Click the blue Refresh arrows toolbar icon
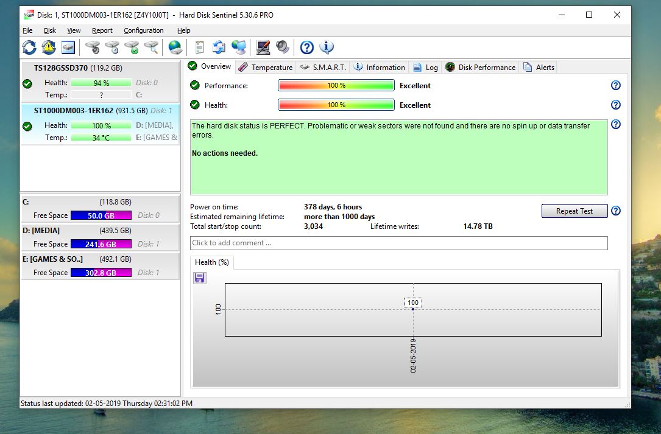This screenshot has height=434, width=661. click(29, 47)
